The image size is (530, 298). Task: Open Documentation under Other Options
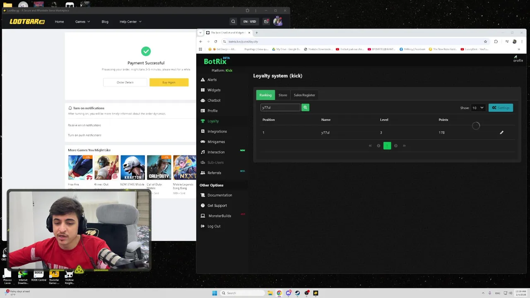pos(216,195)
